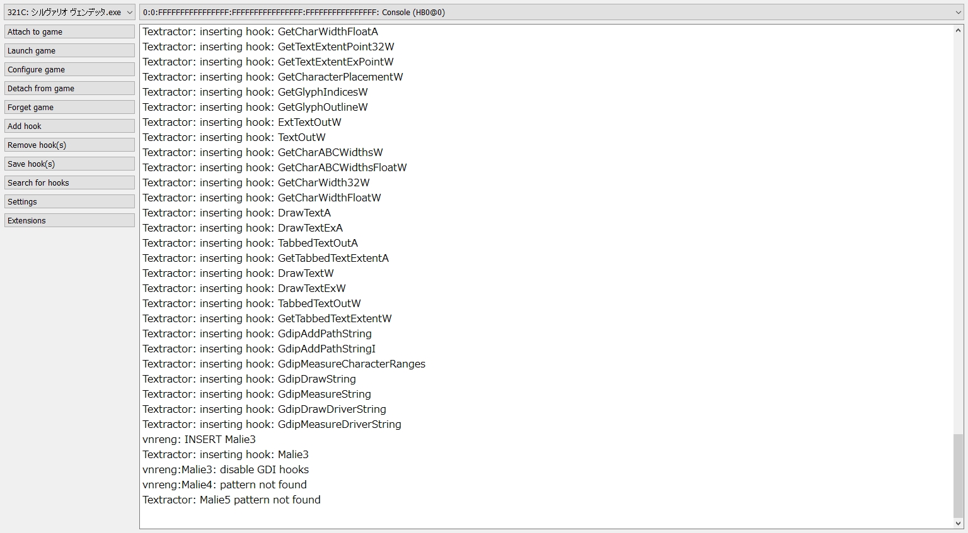Click the 'inserting hook: TabbedTextOutW' line
This screenshot has height=533, width=968.
click(251, 303)
